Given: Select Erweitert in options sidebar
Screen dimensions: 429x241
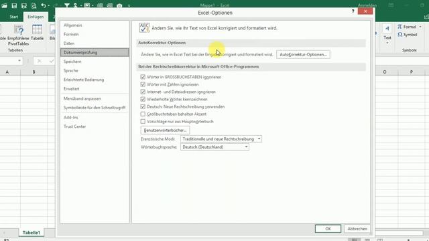Looking at the screenshot, I should 95,89.
